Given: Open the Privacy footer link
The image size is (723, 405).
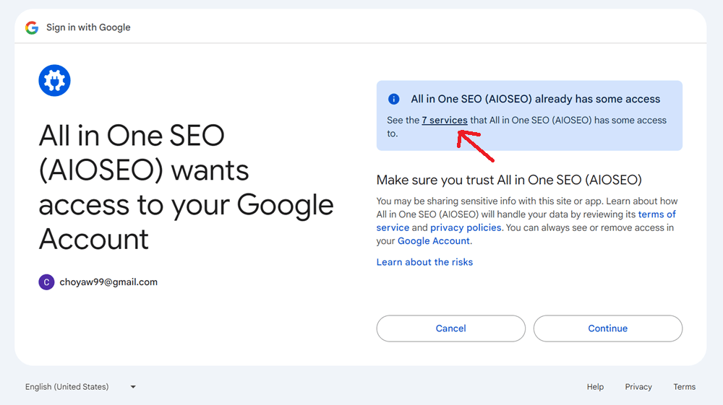Looking at the screenshot, I should [638, 387].
